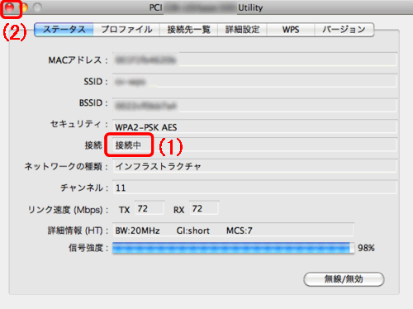Click the 信号強度 label

click(x=88, y=248)
